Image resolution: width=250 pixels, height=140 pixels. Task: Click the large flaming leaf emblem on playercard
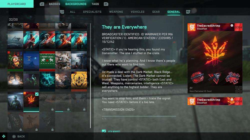tap(215, 51)
